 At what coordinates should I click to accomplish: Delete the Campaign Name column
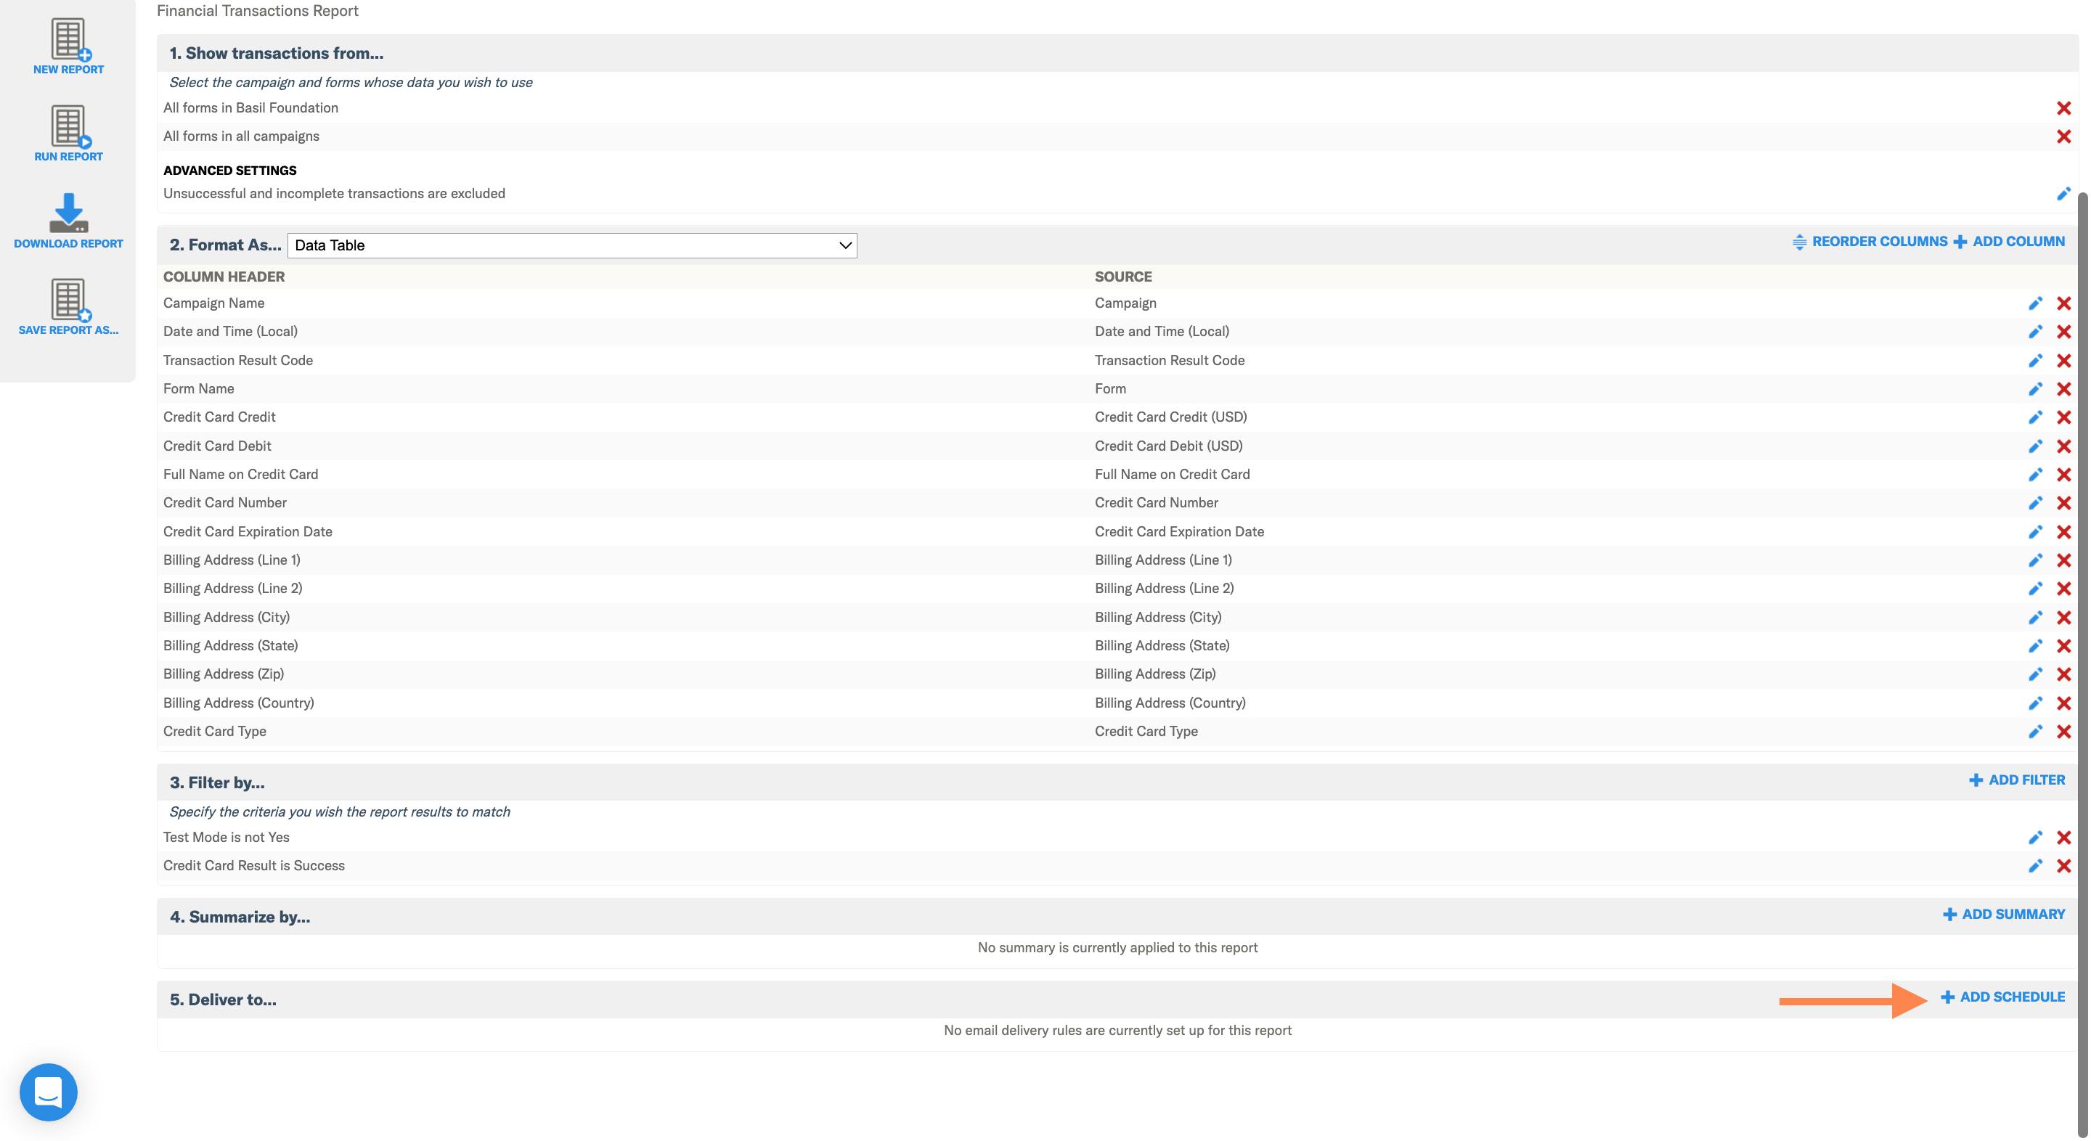2063,303
